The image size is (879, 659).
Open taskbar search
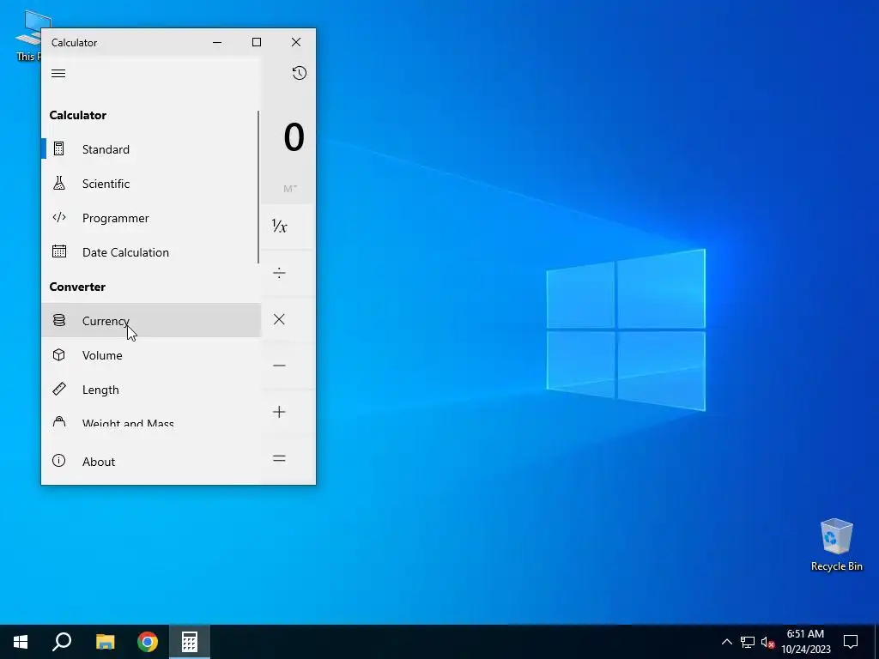click(x=62, y=642)
